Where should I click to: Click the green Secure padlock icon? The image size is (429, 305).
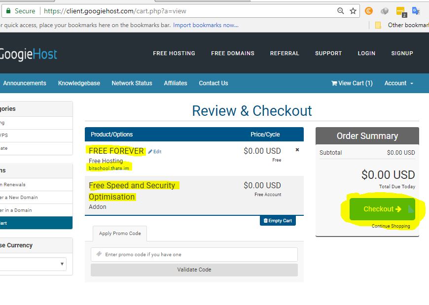tap(8, 11)
